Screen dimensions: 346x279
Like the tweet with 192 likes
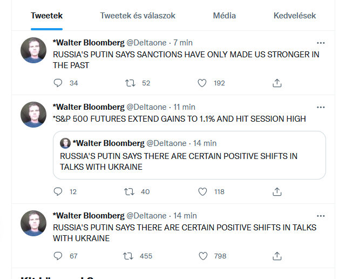point(202,83)
